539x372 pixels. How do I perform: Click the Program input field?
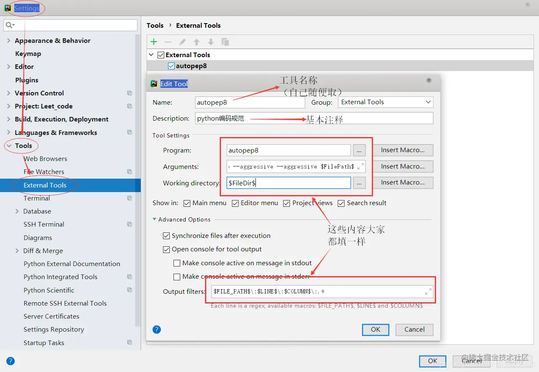pyautogui.click(x=289, y=150)
